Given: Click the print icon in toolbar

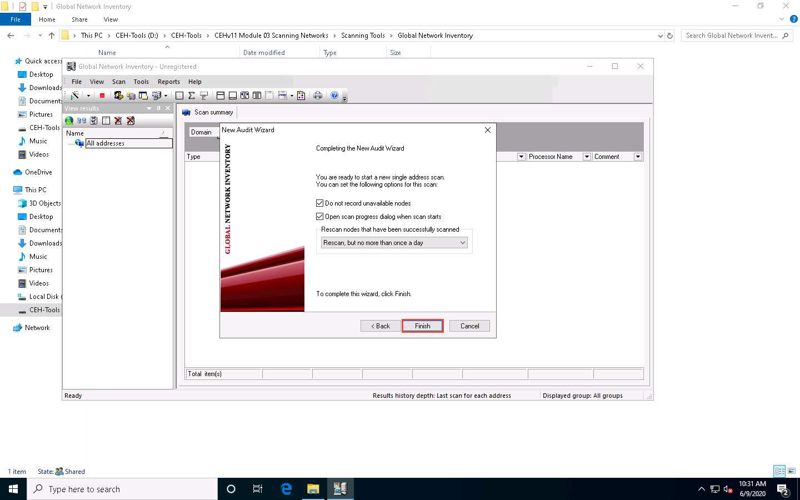Looking at the screenshot, I should (318, 96).
